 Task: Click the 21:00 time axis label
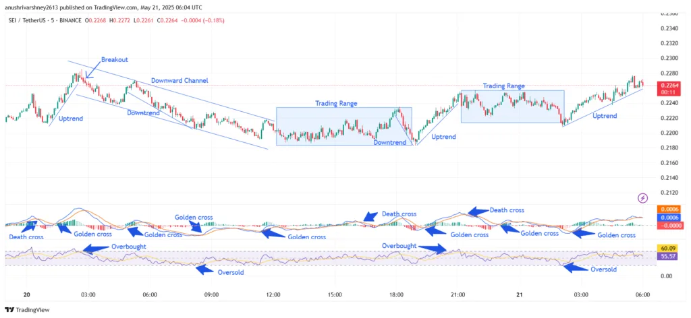coord(458,294)
